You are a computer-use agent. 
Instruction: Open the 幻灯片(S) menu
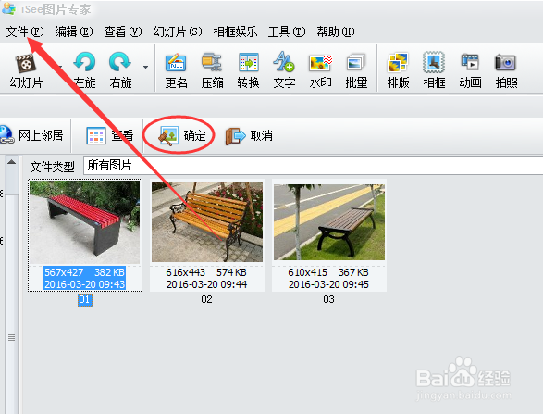(x=178, y=31)
